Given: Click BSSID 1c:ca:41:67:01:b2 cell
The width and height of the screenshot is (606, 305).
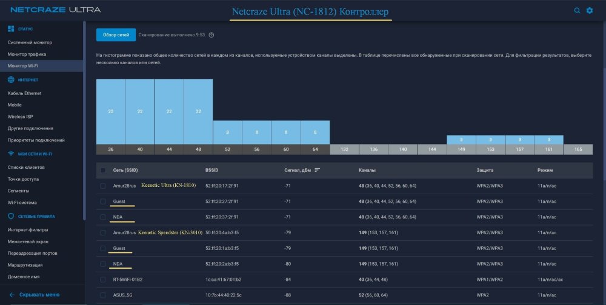Looking at the screenshot, I should (x=224, y=280).
